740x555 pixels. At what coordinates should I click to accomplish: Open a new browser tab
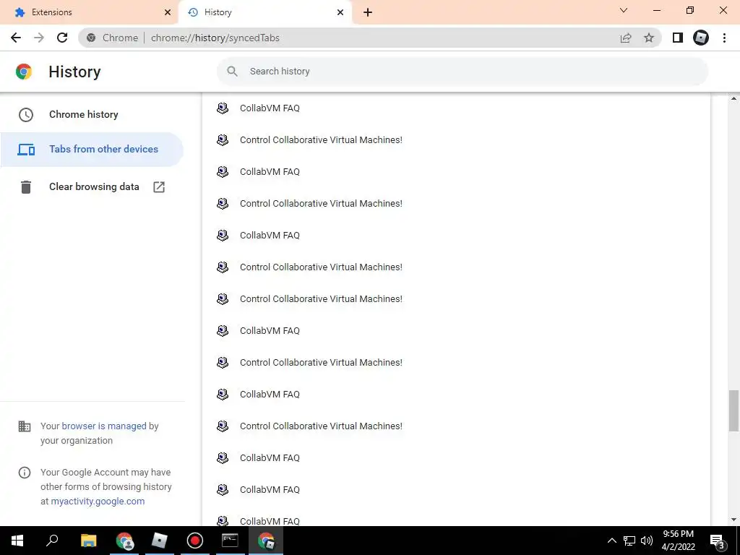pyautogui.click(x=368, y=12)
